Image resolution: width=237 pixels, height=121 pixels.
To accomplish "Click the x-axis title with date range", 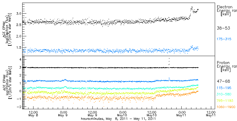I will [118, 119].
